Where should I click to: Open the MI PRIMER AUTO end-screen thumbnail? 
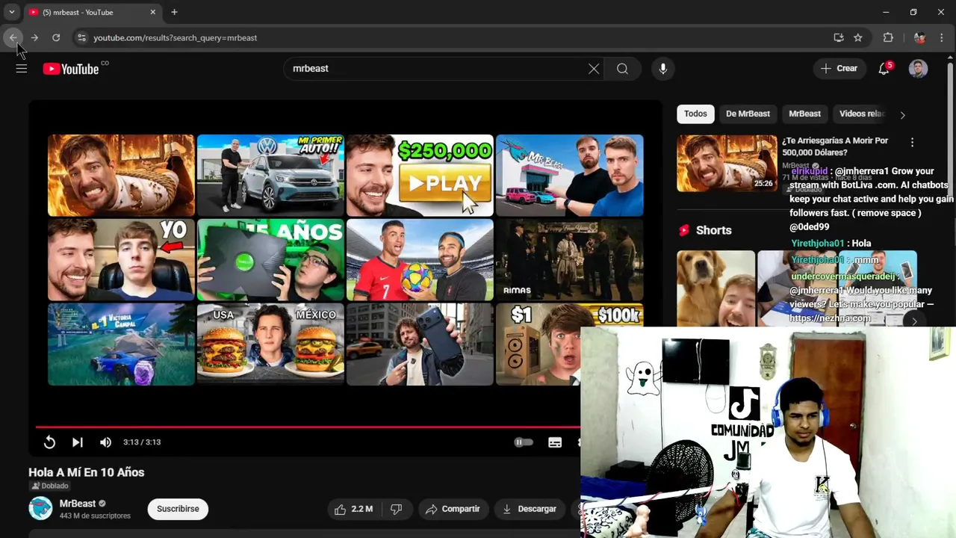coord(270,176)
